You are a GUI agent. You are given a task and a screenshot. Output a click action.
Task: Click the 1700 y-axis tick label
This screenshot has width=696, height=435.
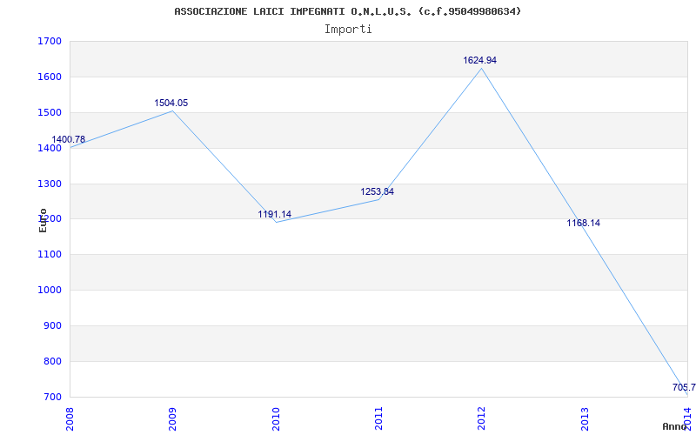(50, 42)
